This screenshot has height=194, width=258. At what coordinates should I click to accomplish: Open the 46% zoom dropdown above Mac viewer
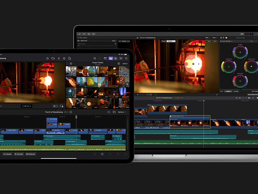(x=208, y=38)
